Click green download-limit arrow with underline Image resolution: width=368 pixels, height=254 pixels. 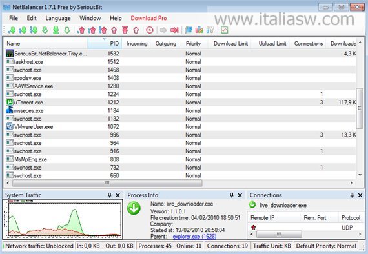(x=56, y=30)
